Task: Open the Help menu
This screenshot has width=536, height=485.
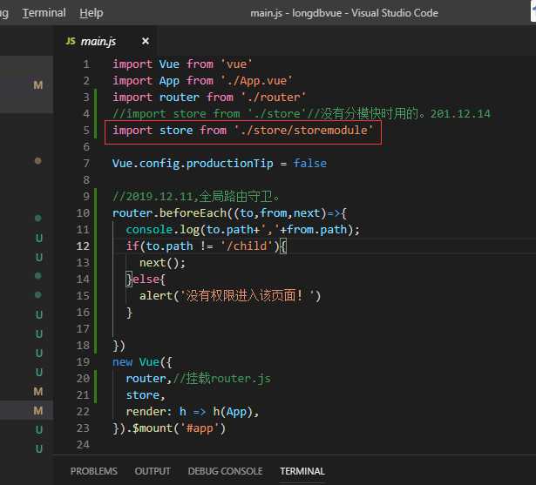Action: (x=91, y=13)
